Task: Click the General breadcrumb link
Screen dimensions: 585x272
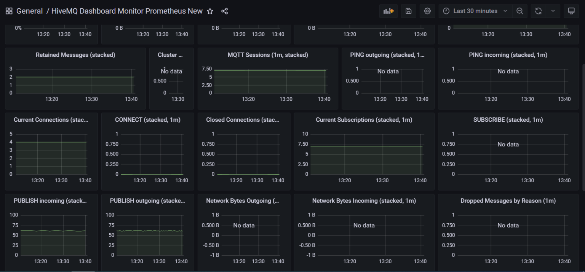Action: [29, 11]
